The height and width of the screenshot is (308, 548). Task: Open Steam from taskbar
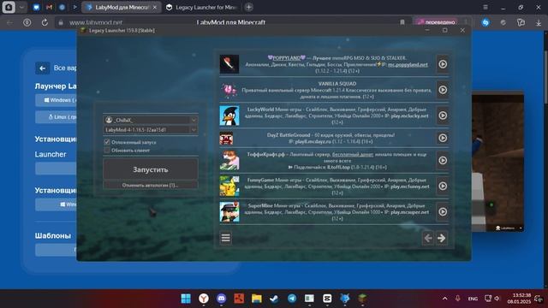click(x=274, y=299)
